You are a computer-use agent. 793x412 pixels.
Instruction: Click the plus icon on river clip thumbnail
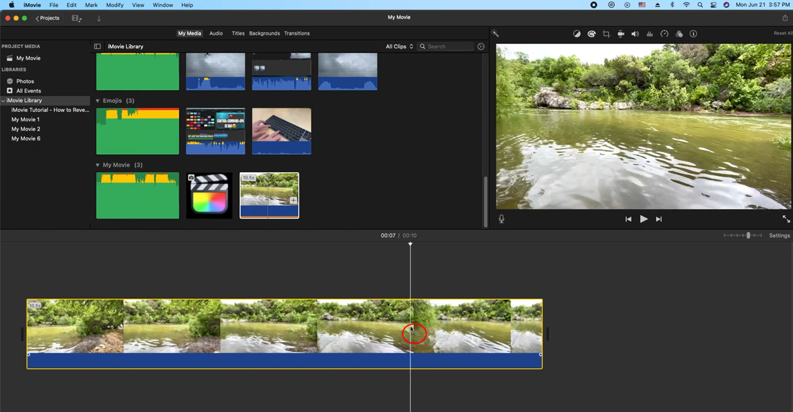(x=293, y=200)
